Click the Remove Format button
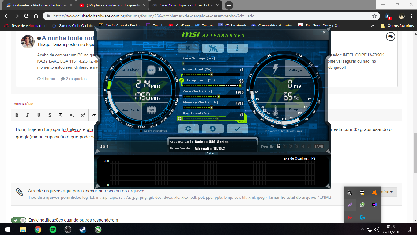417x235 pixels. point(61,115)
